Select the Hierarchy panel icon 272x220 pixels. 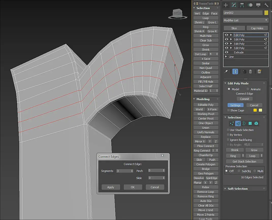242,5
